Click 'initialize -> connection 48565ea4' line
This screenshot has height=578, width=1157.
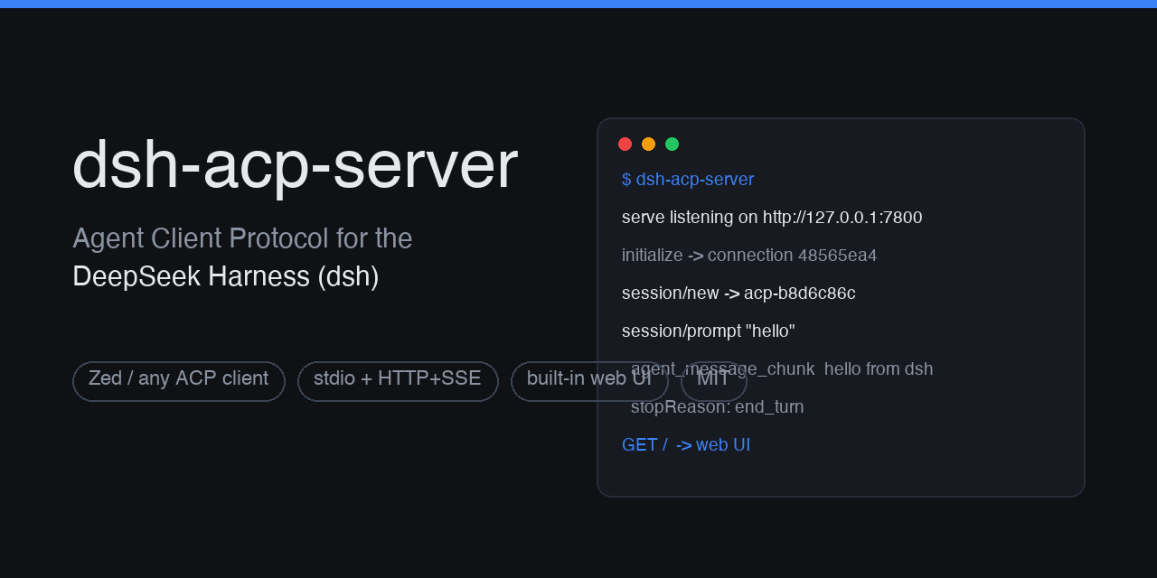tap(749, 256)
